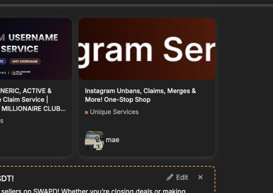Open the 'mae' seller username link

click(x=112, y=140)
